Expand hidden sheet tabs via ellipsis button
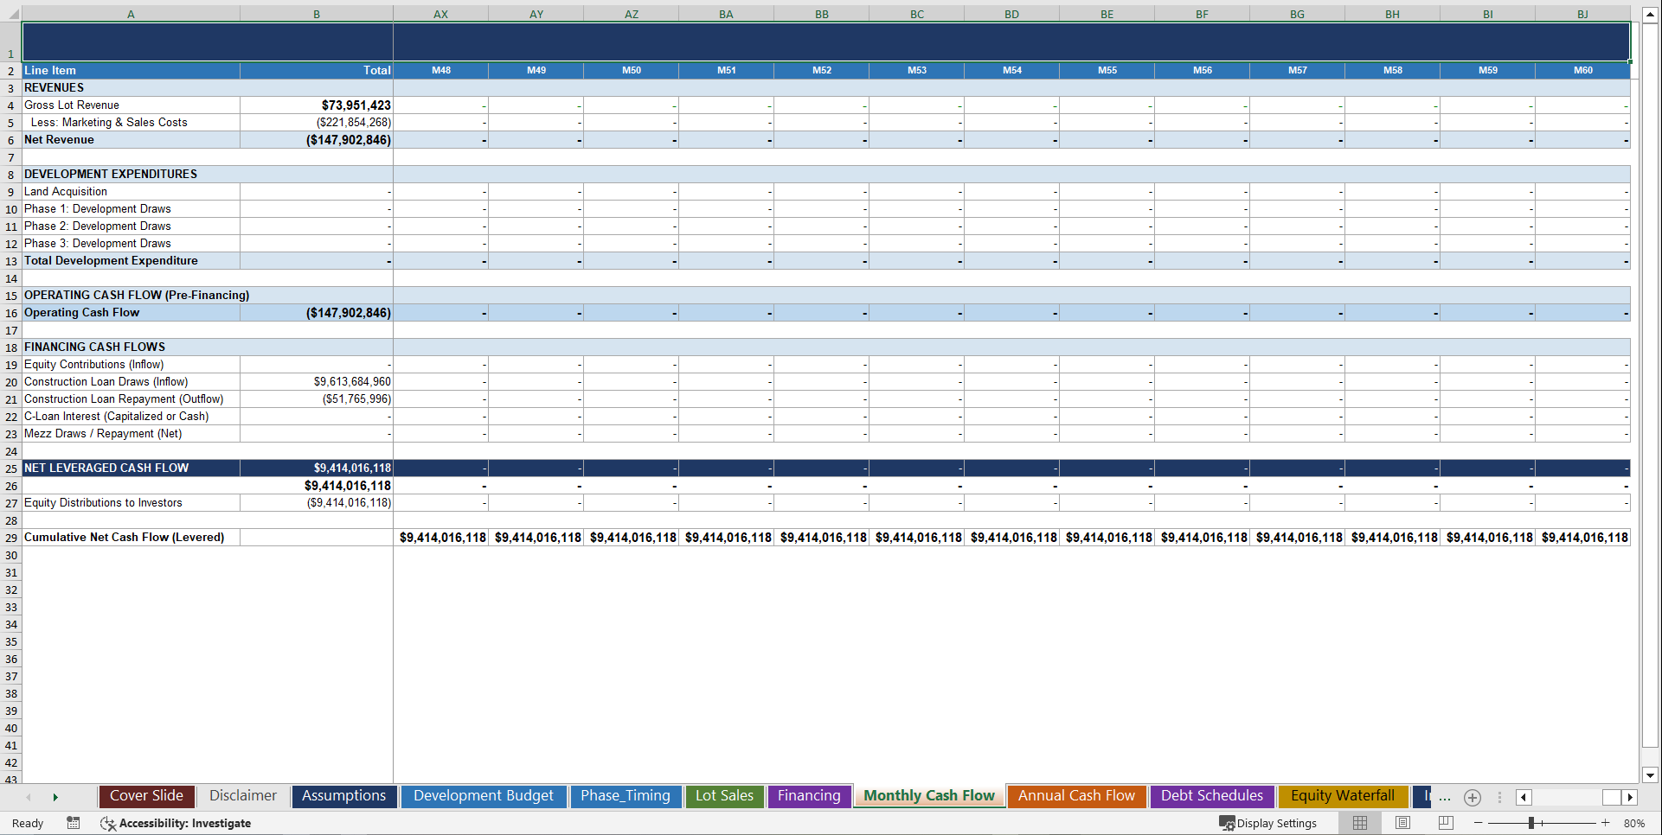Image resolution: width=1662 pixels, height=835 pixels. click(1444, 798)
